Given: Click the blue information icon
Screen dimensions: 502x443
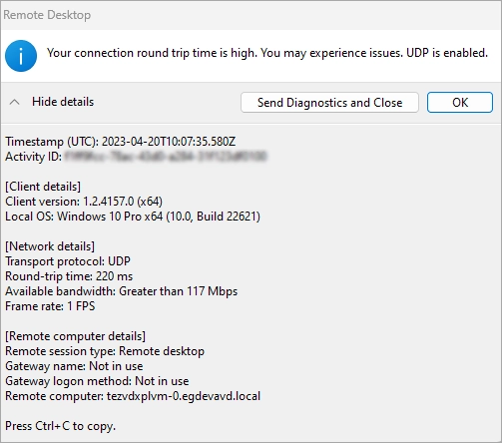Looking at the screenshot, I should coord(21,56).
